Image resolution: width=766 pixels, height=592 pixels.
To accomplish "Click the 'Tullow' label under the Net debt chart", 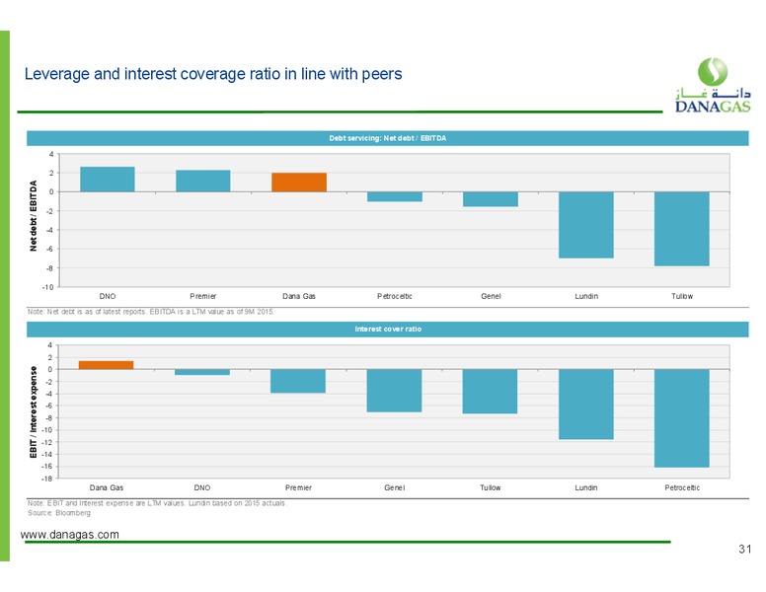I will 682,296.
